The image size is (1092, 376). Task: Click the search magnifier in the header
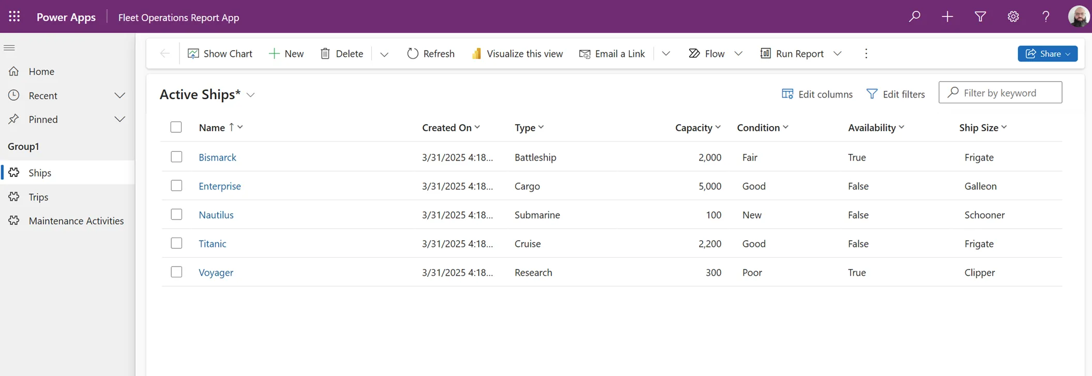click(914, 17)
